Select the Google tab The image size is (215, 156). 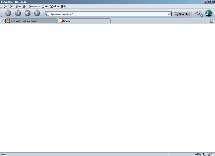point(84,21)
